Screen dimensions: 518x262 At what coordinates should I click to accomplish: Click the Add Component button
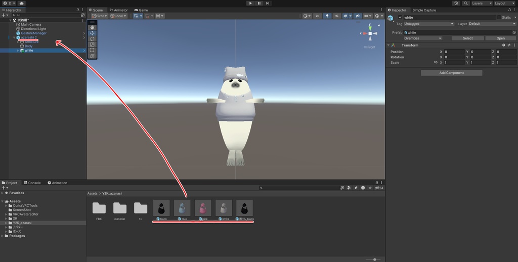[451, 73]
